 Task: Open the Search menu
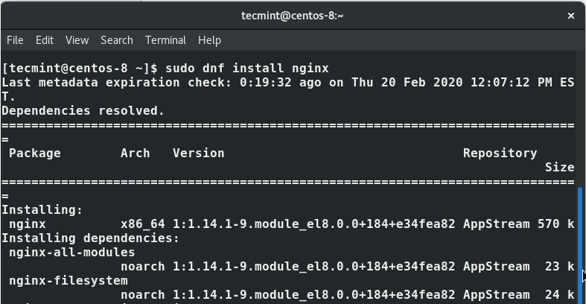pos(117,40)
